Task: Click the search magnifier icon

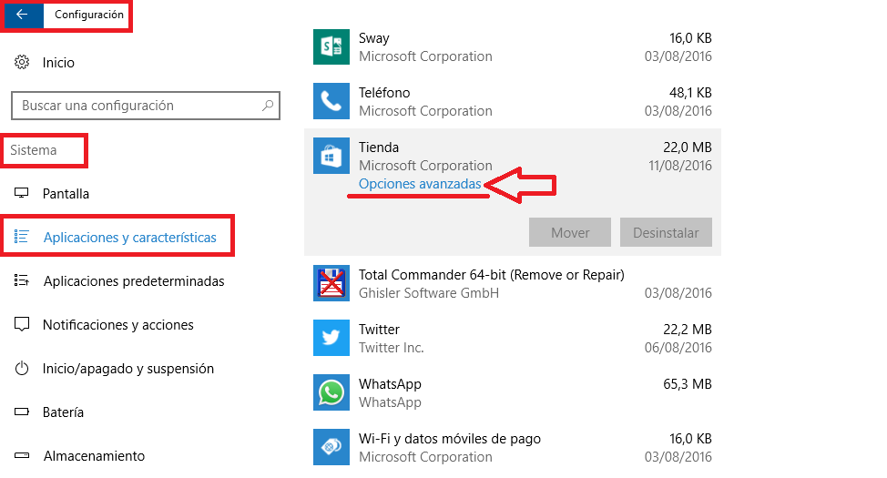Action: pos(268,106)
